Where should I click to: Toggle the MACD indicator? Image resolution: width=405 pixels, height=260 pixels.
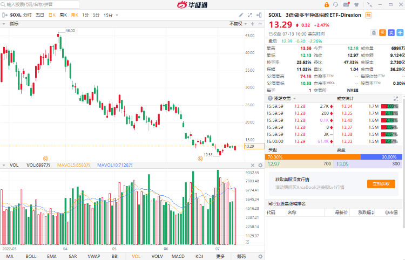click(x=178, y=256)
